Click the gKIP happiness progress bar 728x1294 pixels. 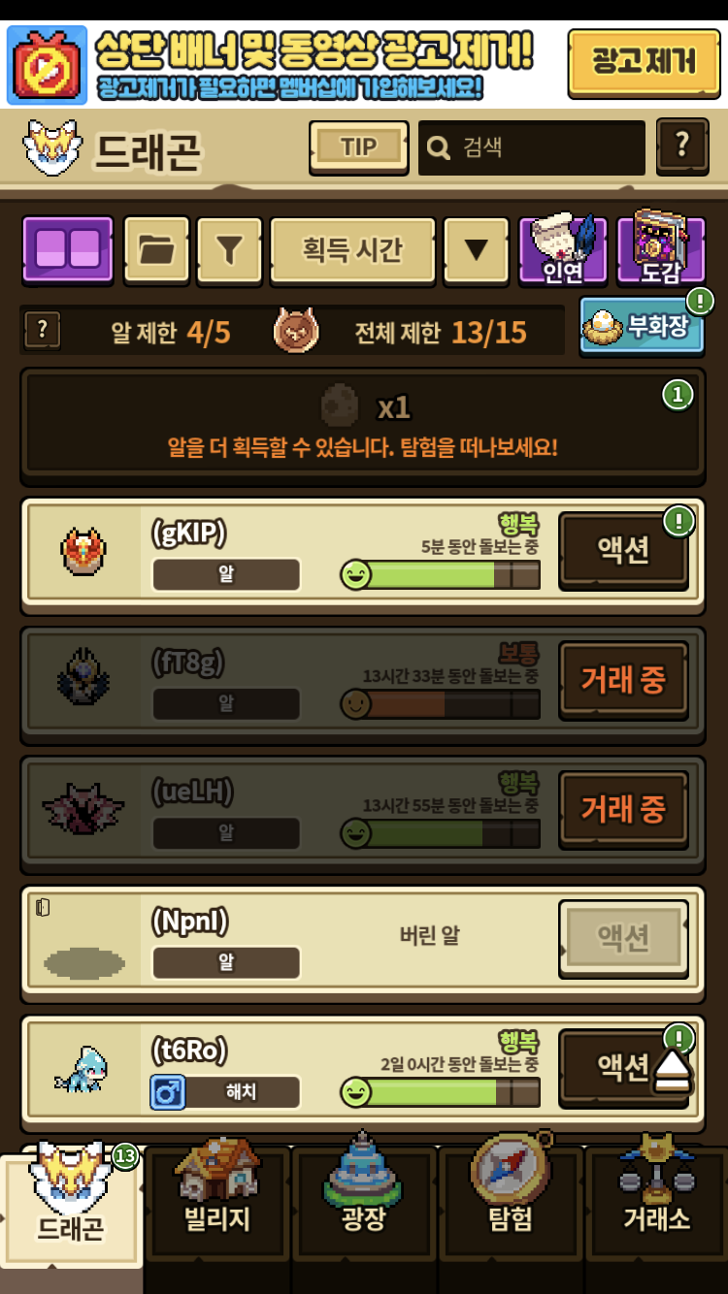(x=440, y=575)
